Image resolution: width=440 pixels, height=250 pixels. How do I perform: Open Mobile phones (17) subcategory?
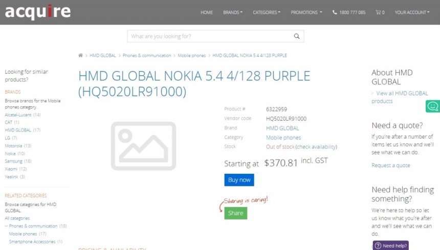(23, 234)
